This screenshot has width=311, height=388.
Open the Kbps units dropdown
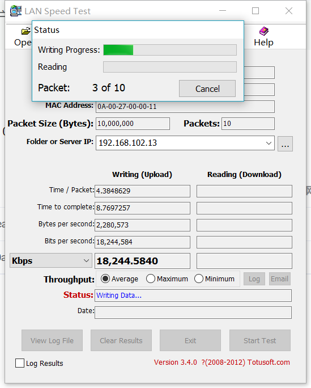pyautogui.click(x=51, y=260)
